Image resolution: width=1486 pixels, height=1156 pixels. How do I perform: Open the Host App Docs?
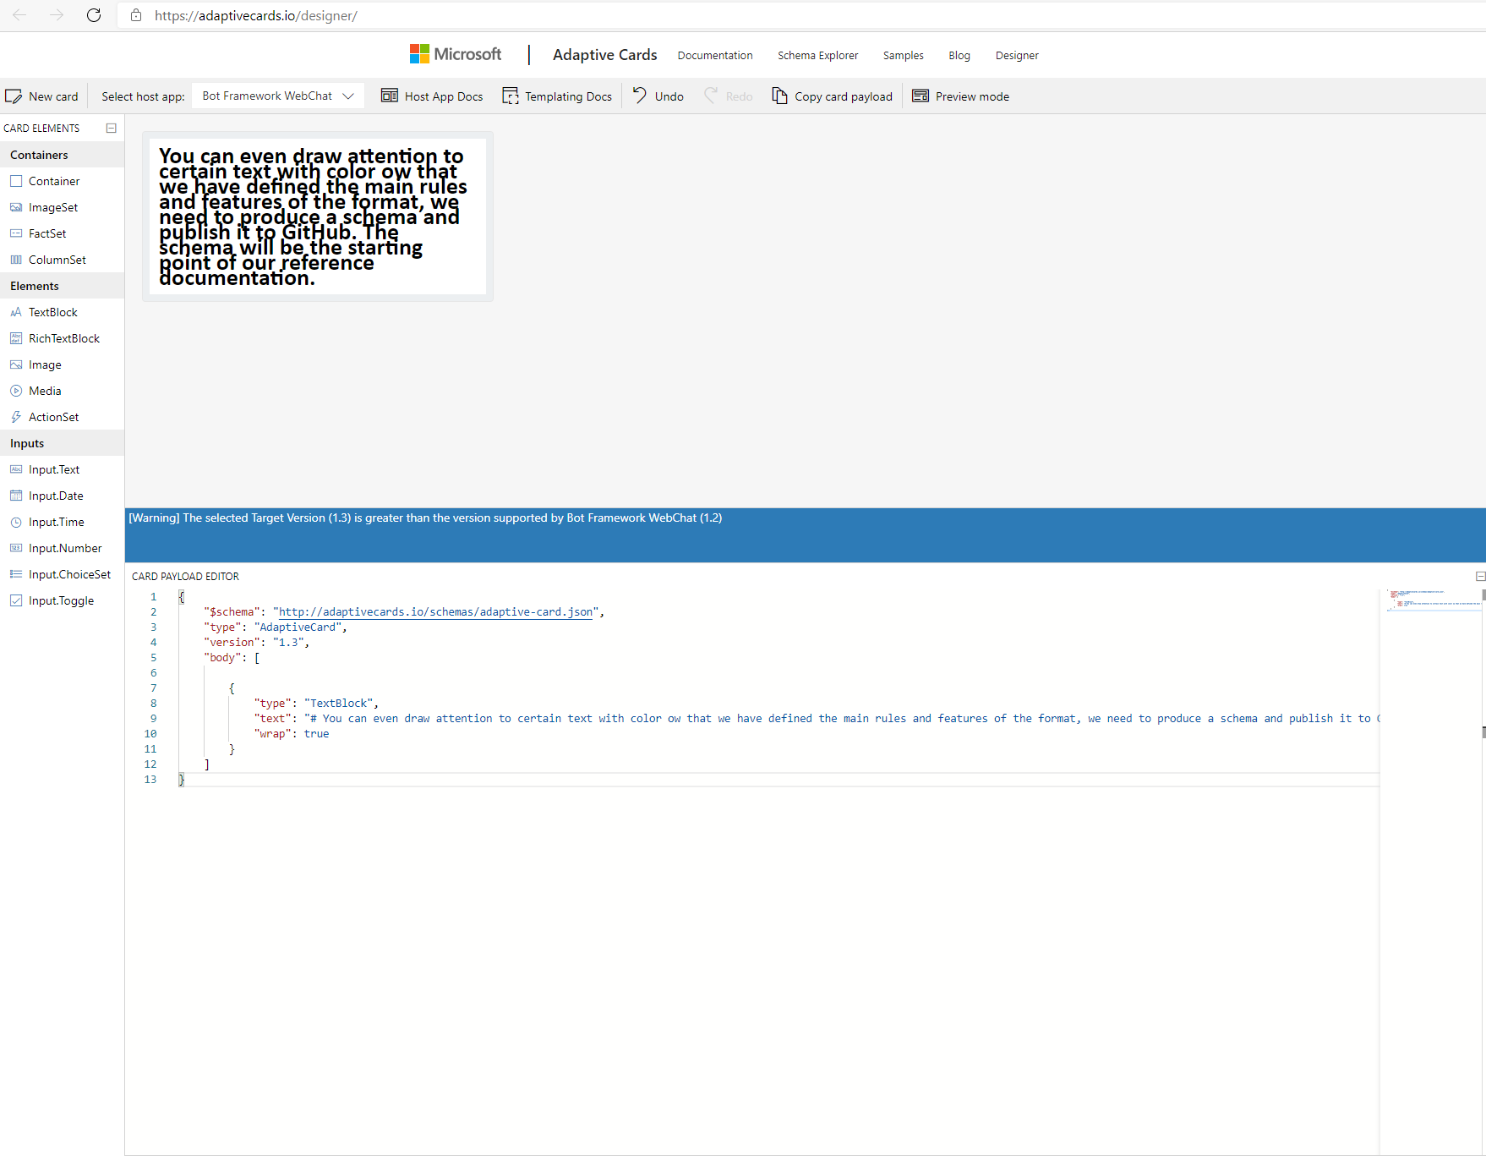pos(432,96)
